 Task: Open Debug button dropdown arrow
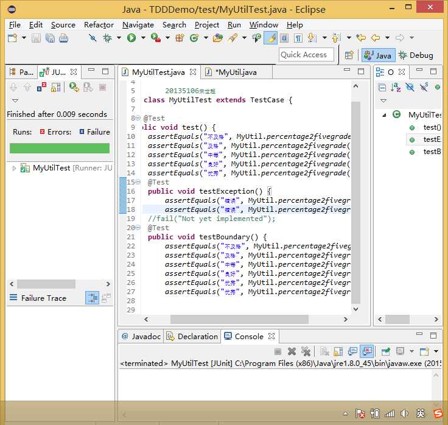click(119, 37)
